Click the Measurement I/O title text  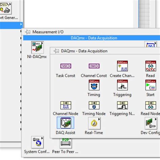pos(48,32)
